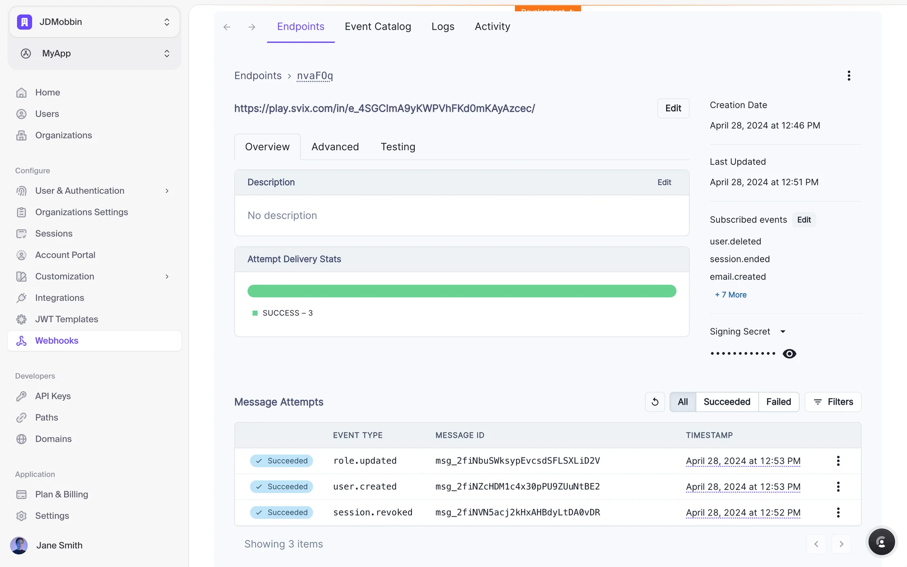Image resolution: width=907 pixels, height=567 pixels.
Task: Switch to the Event Catalog tab
Action: [377, 26]
